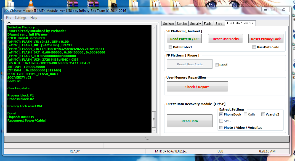This screenshot has height=161, width=295.
Task: Click the 'Privacy Lock reset Ok!' log line
Action: click(x=25, y=106)
